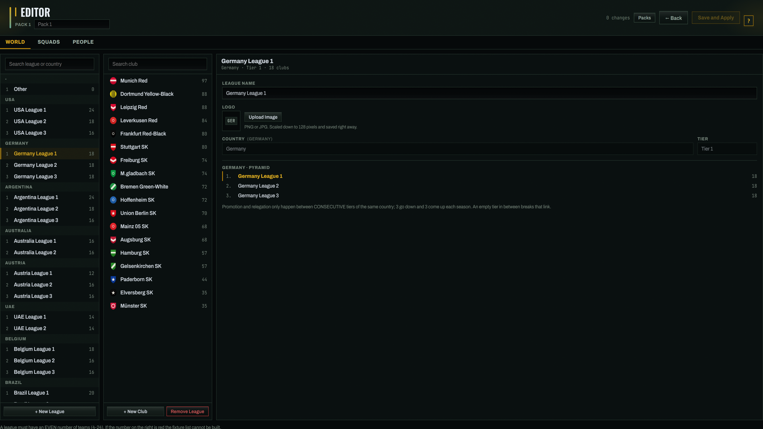
Task: Select the WORLD tab
Action: click(15, 42)
